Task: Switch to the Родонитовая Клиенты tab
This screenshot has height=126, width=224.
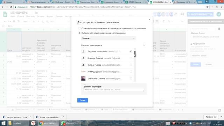Action: tap(87, 2)
